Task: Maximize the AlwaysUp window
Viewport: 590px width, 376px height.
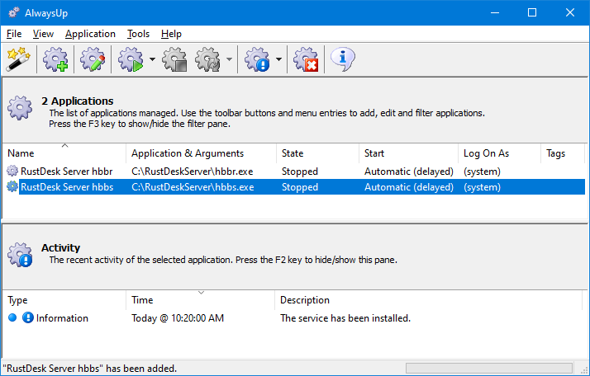Action: (532, 12)
